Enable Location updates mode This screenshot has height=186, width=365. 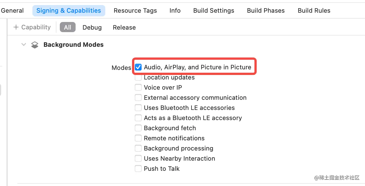pos(138,77)
